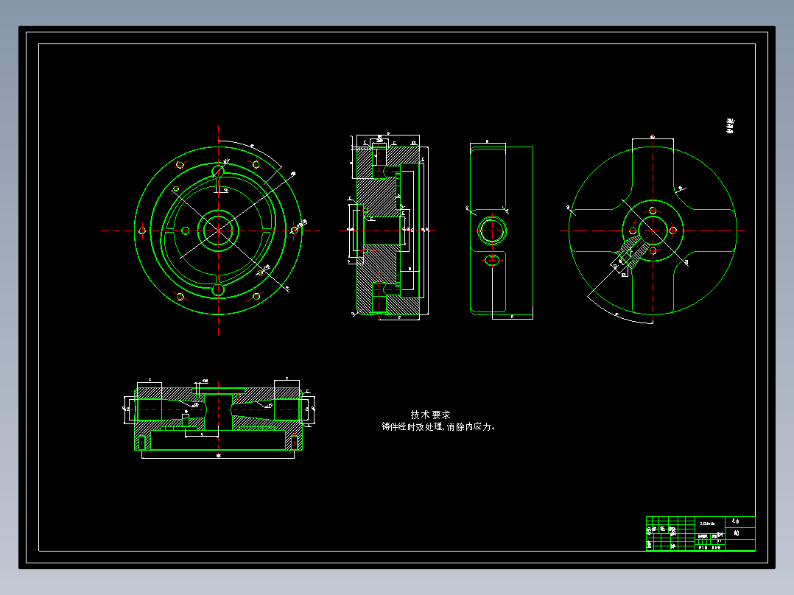Select the note 铸件经时效处理,消除内应力。
Viewport: 794px width, 595px height.
[x=438, y=427]
